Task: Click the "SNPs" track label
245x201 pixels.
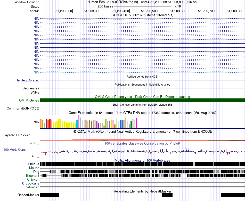Action: tap(35, 92)
